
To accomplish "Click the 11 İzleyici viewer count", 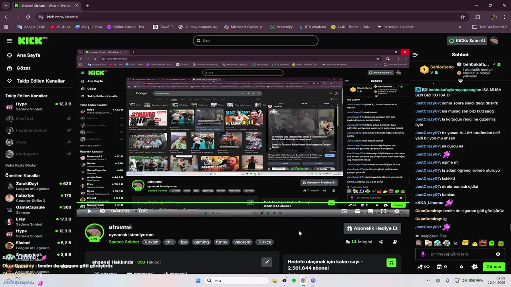I will pos(359,242).
